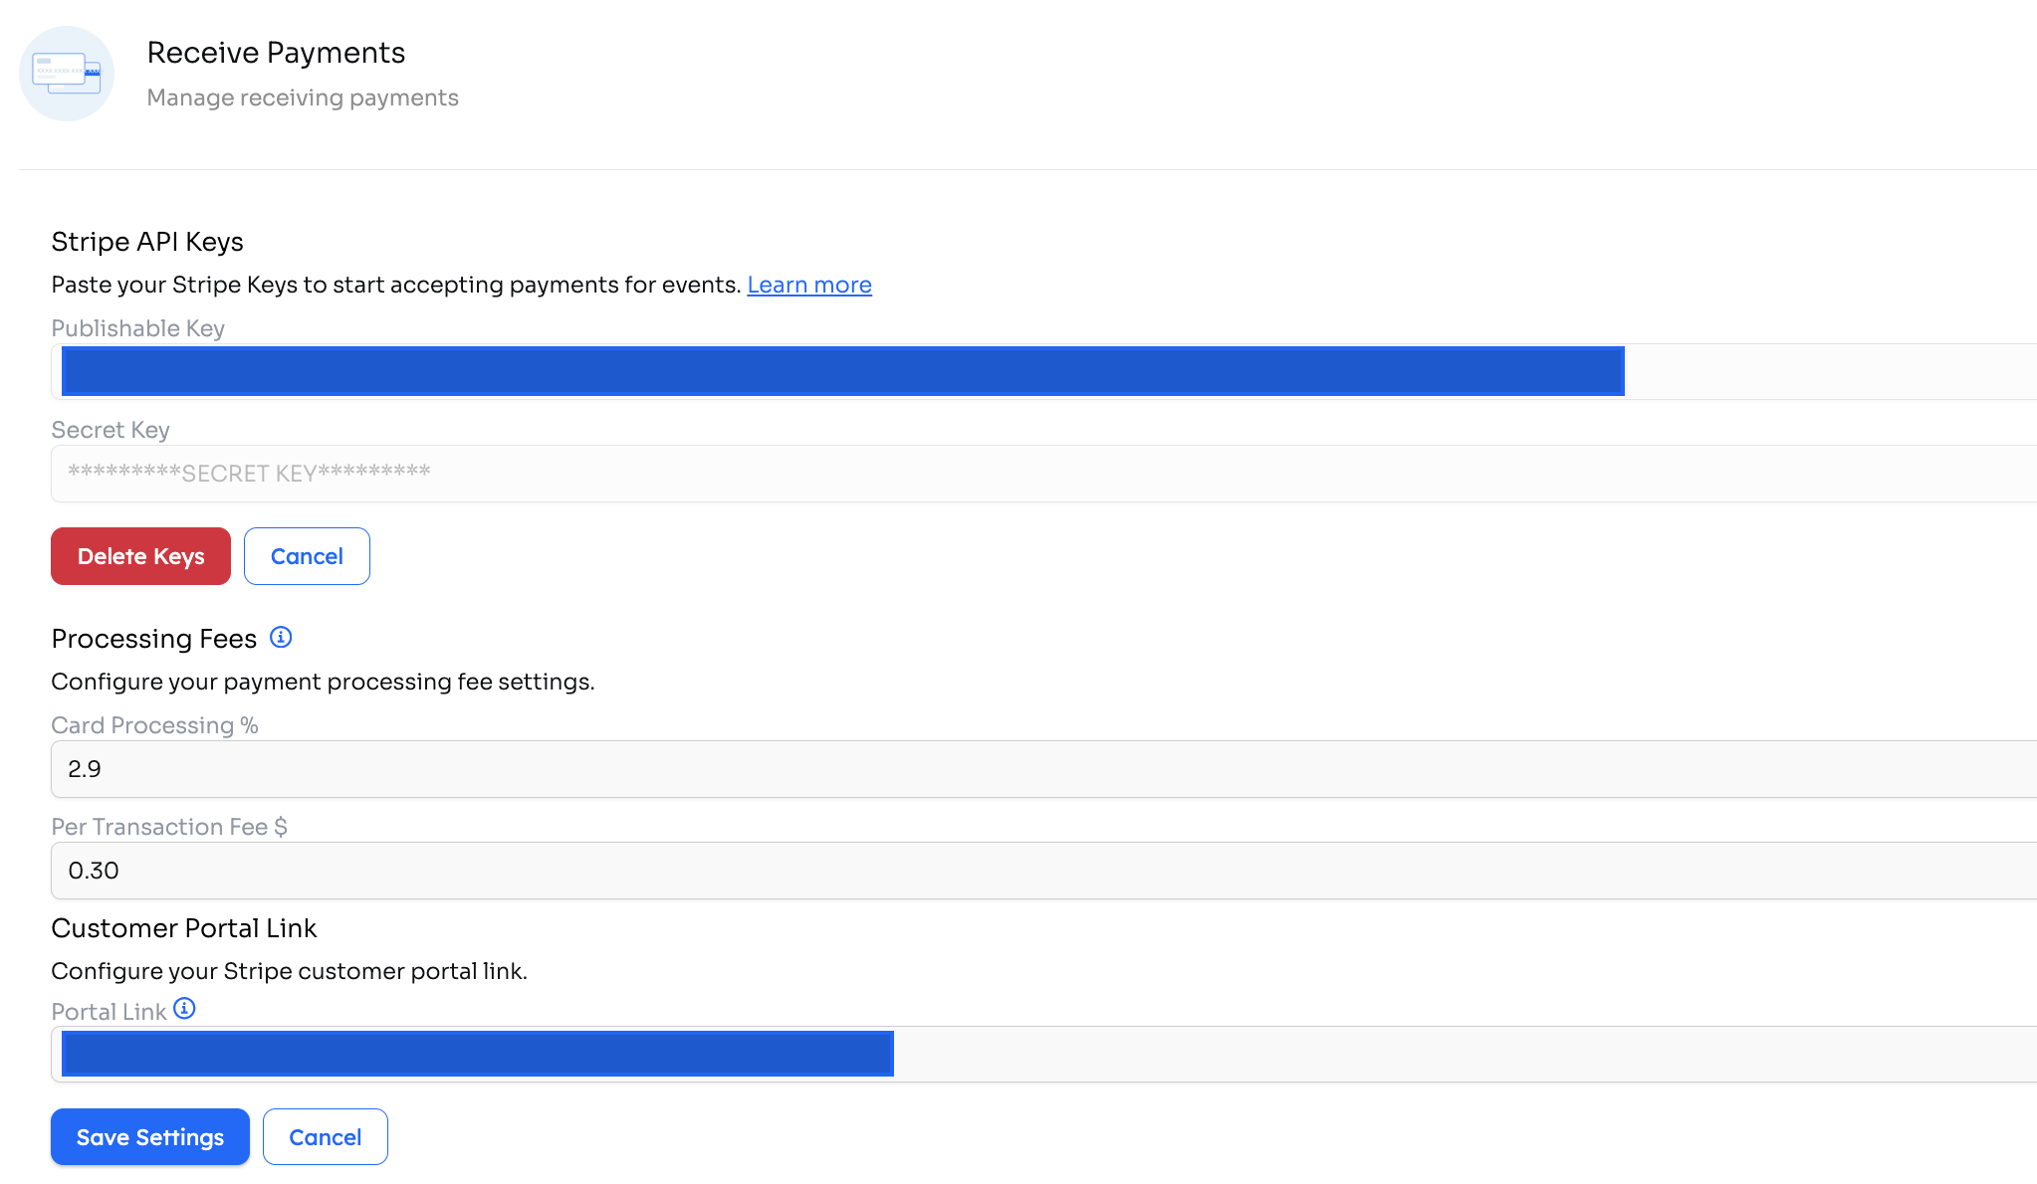
Task: Click the Secret Key label
Action: pyautogui.click(x=111, y=430)
